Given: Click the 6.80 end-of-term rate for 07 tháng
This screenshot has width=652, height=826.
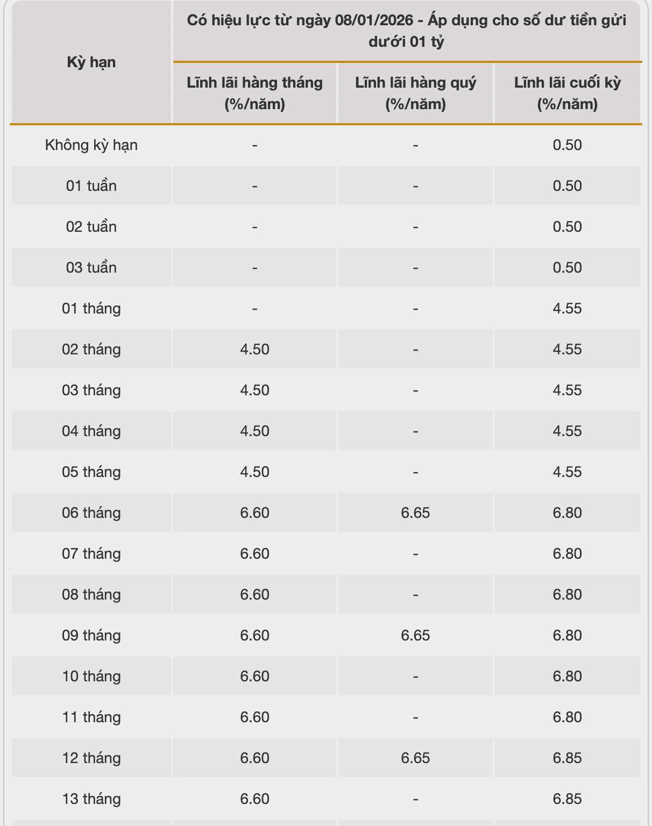Looking at the screenshot, I should (568, 554).
